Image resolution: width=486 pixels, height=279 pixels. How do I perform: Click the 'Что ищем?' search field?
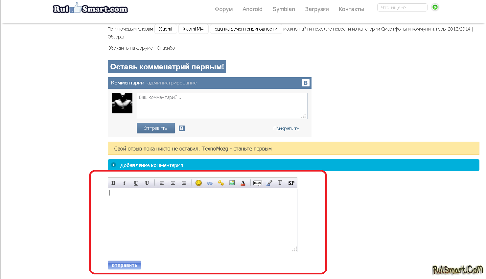[x=402, y=8]
